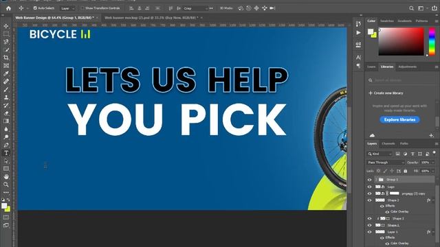Select the Gradient tool
The height and width of the screenshot is (247, 440).
click(x=6, y=121)
